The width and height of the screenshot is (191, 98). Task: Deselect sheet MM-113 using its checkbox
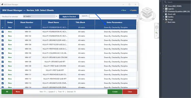[3, 83]
